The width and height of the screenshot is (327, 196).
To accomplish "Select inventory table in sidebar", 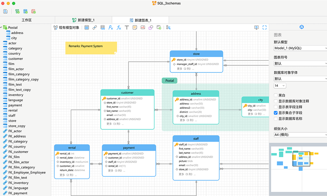I will [x=16, y=95].
